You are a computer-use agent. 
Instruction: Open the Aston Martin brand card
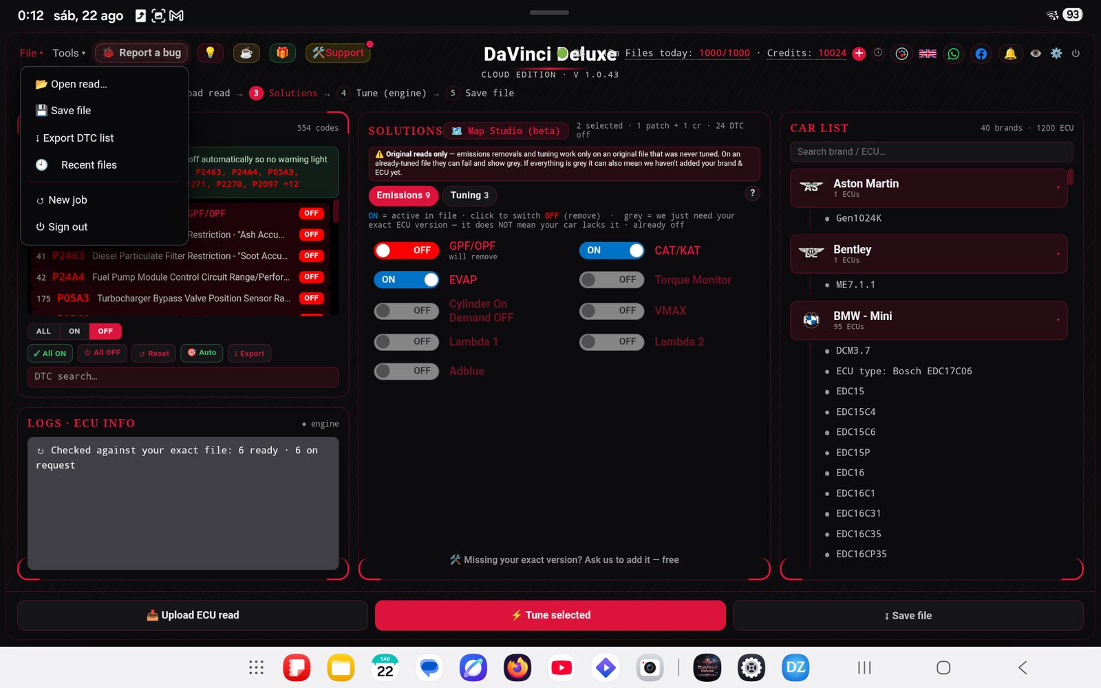928,188
